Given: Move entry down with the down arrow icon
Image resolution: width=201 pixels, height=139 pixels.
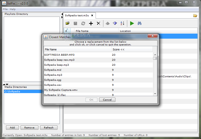Looking at the screenshot, I should coord(115,23).
